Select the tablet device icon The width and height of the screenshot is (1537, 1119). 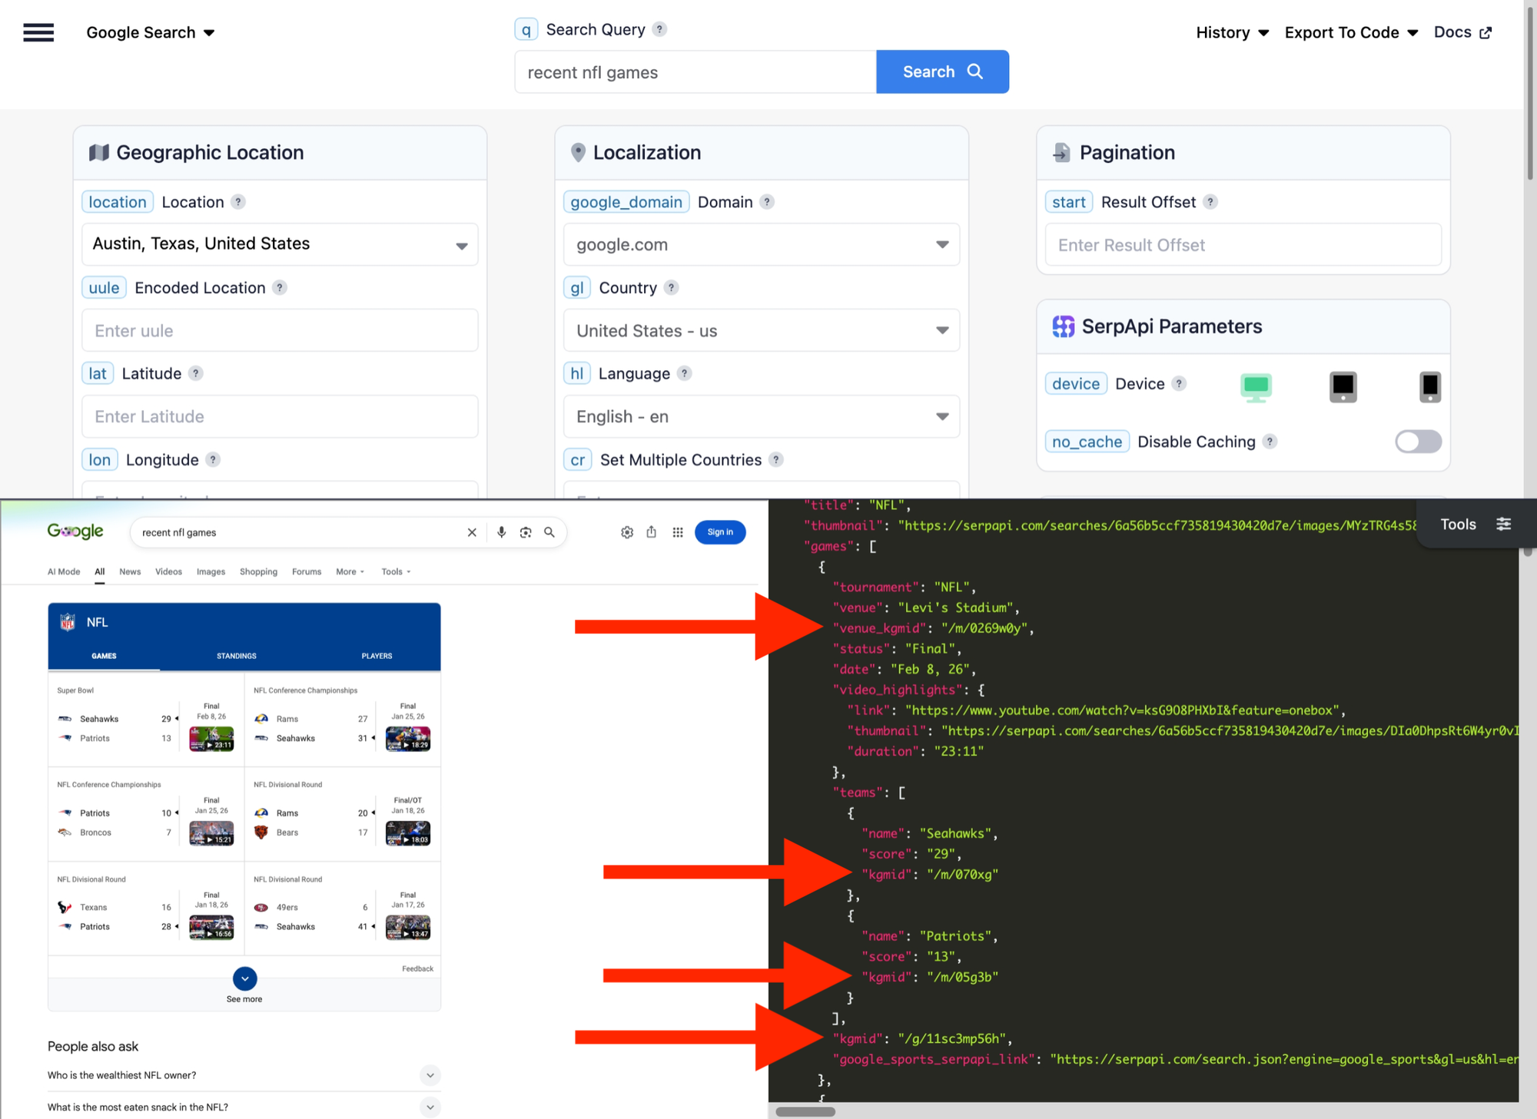click(x=1343, y=386)
